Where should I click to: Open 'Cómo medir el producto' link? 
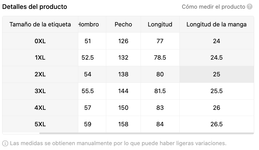click(213, 7)
